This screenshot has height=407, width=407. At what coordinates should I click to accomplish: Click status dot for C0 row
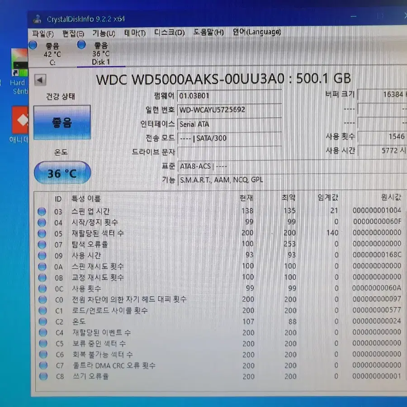tap(43, 300)
